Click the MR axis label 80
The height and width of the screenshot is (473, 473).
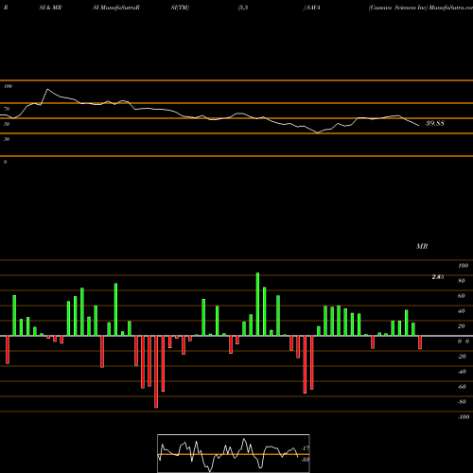pyautogui.click(x=462, y=281)
